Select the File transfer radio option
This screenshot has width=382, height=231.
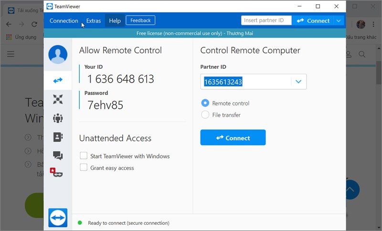205,115
